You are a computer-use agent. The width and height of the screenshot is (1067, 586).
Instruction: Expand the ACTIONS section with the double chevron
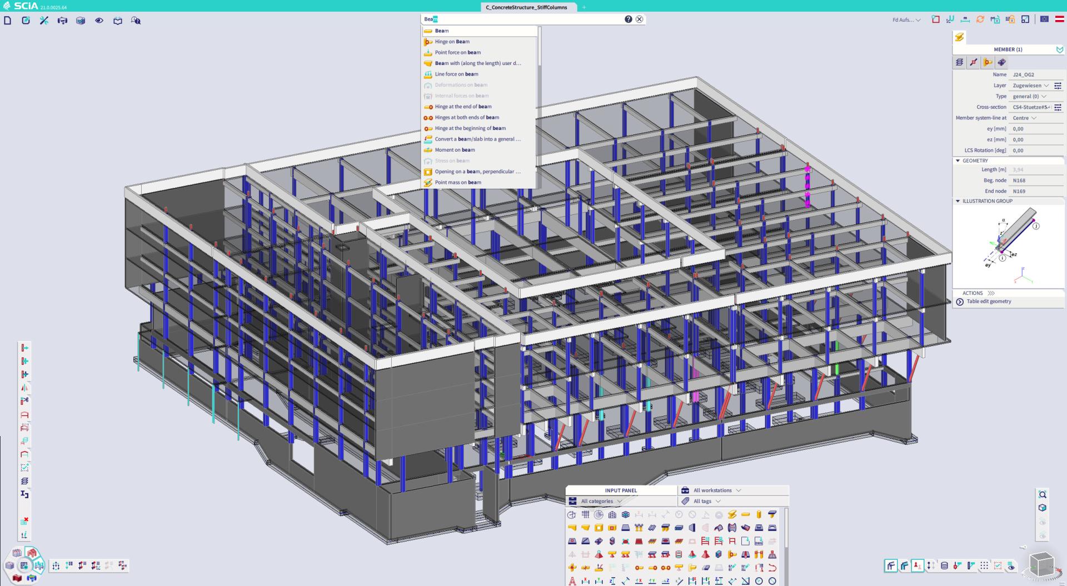coord(991,293)
